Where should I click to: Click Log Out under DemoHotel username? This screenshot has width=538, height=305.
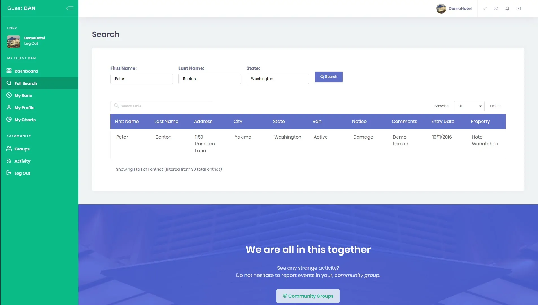point(31,44)
